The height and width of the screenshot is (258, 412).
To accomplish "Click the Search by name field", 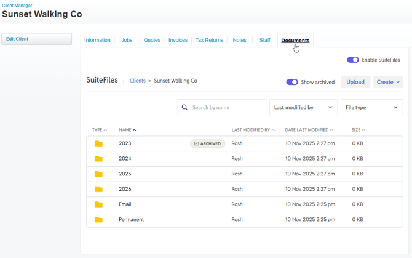I will click(222, 107).
